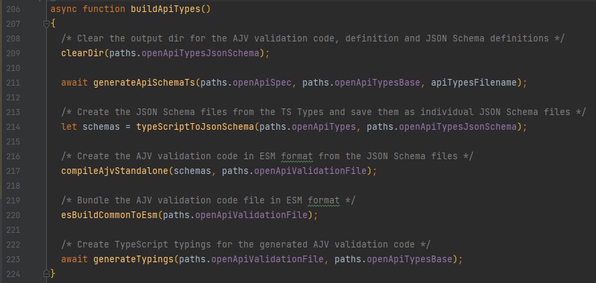Click the let keyword on line 214
The image size is (596, 283).
[69, 126]
